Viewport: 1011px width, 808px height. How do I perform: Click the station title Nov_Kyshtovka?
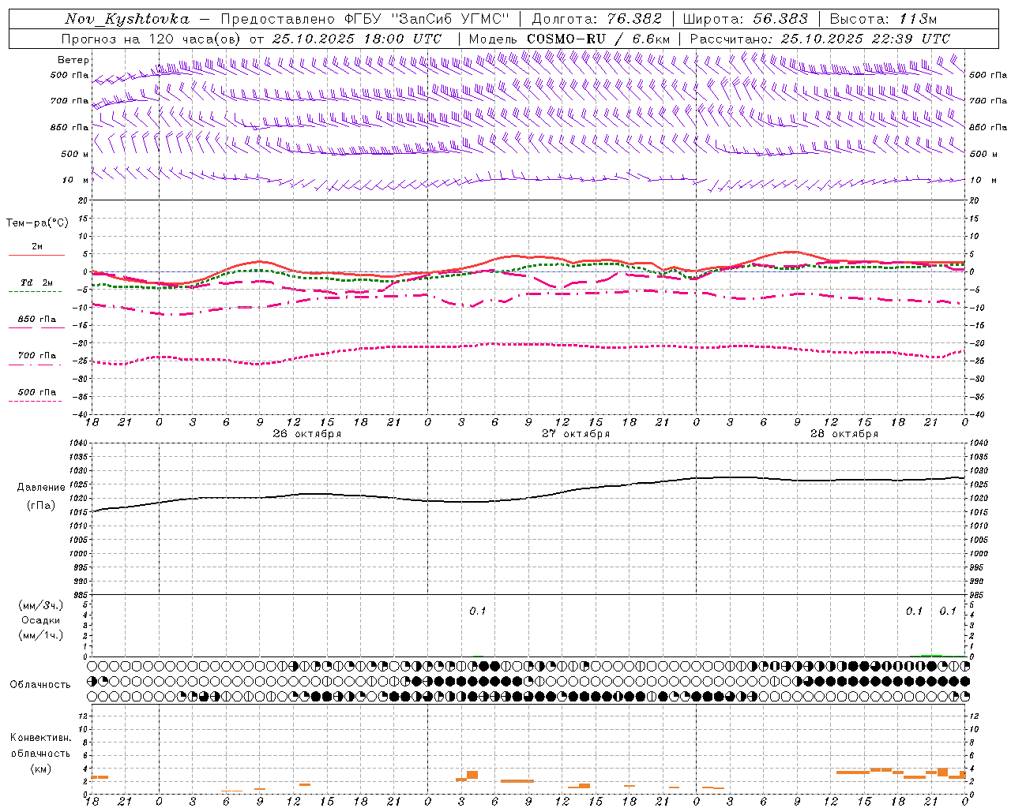127,19
